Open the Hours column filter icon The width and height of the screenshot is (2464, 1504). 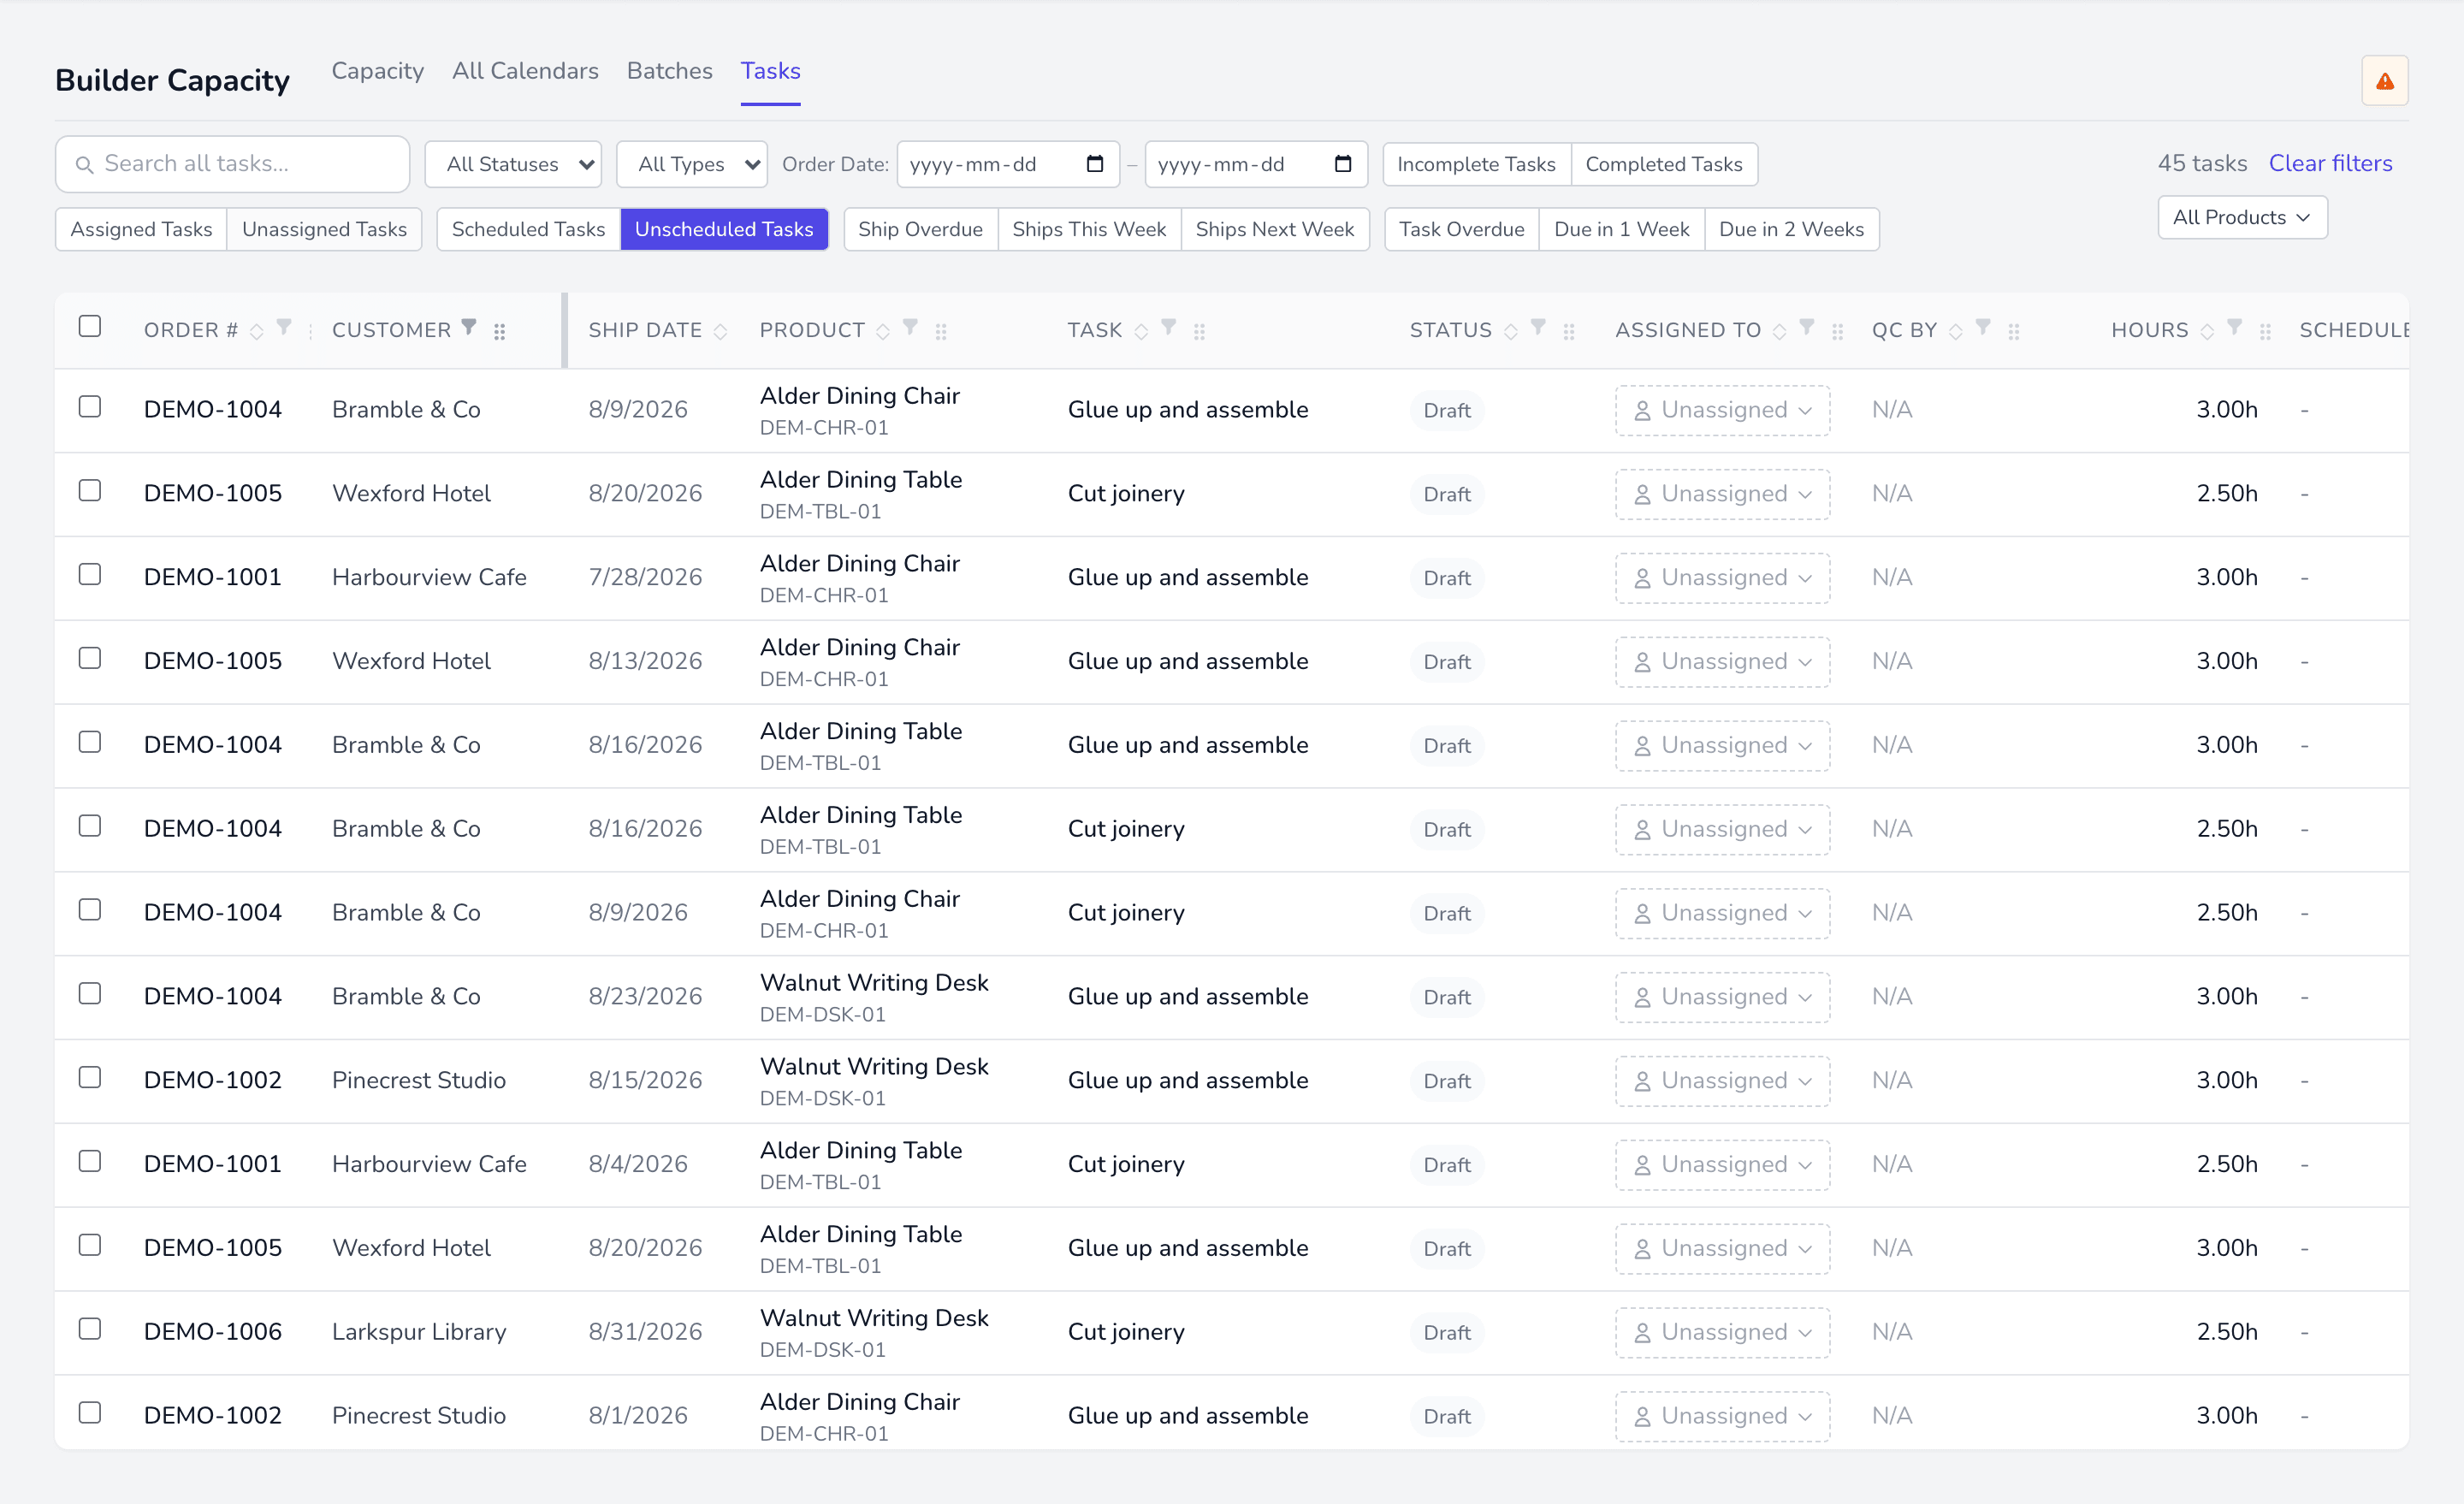(2234, 327)
